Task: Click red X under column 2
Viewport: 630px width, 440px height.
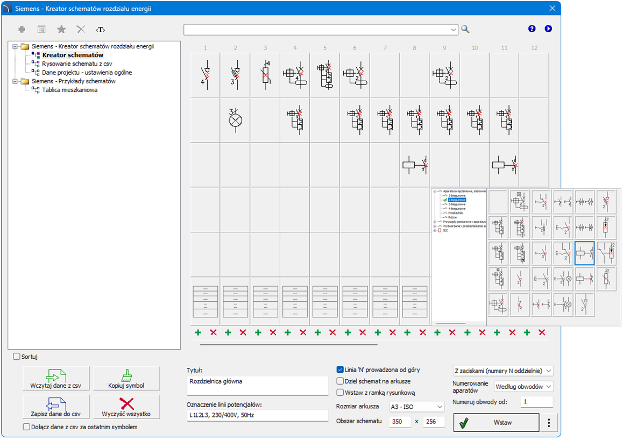Action: click(x=243, y=333)
